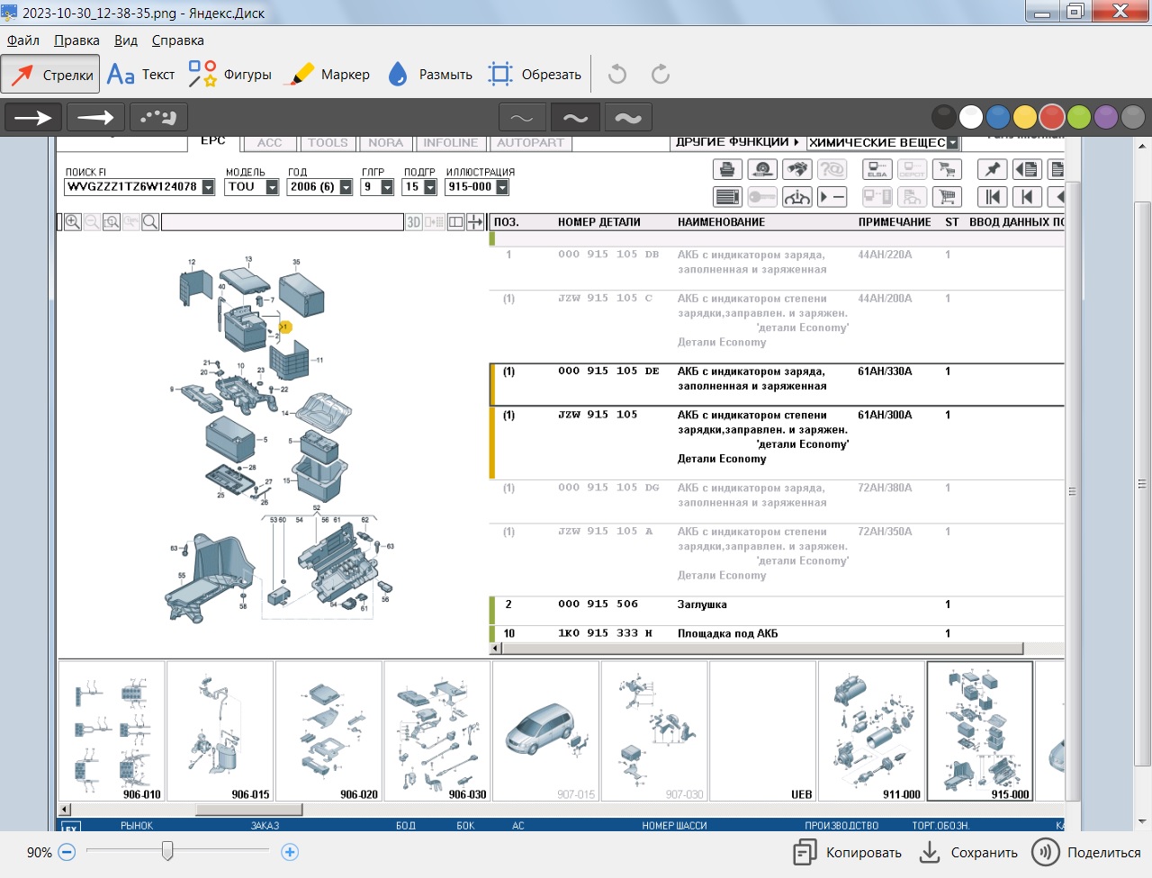Choose the tapered arrow style
The width and height of the screenshot is (1152, 878).
[x=95, y=117]
